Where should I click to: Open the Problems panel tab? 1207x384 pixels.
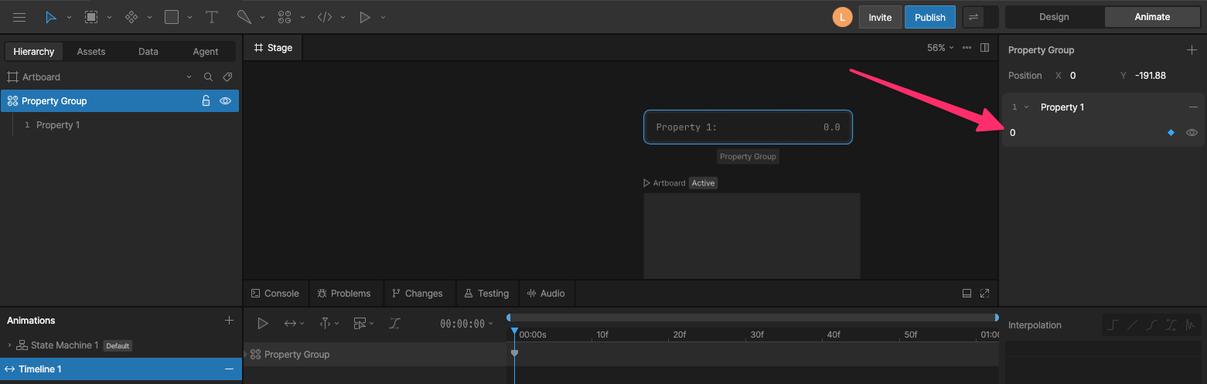(x=344, y=294)
